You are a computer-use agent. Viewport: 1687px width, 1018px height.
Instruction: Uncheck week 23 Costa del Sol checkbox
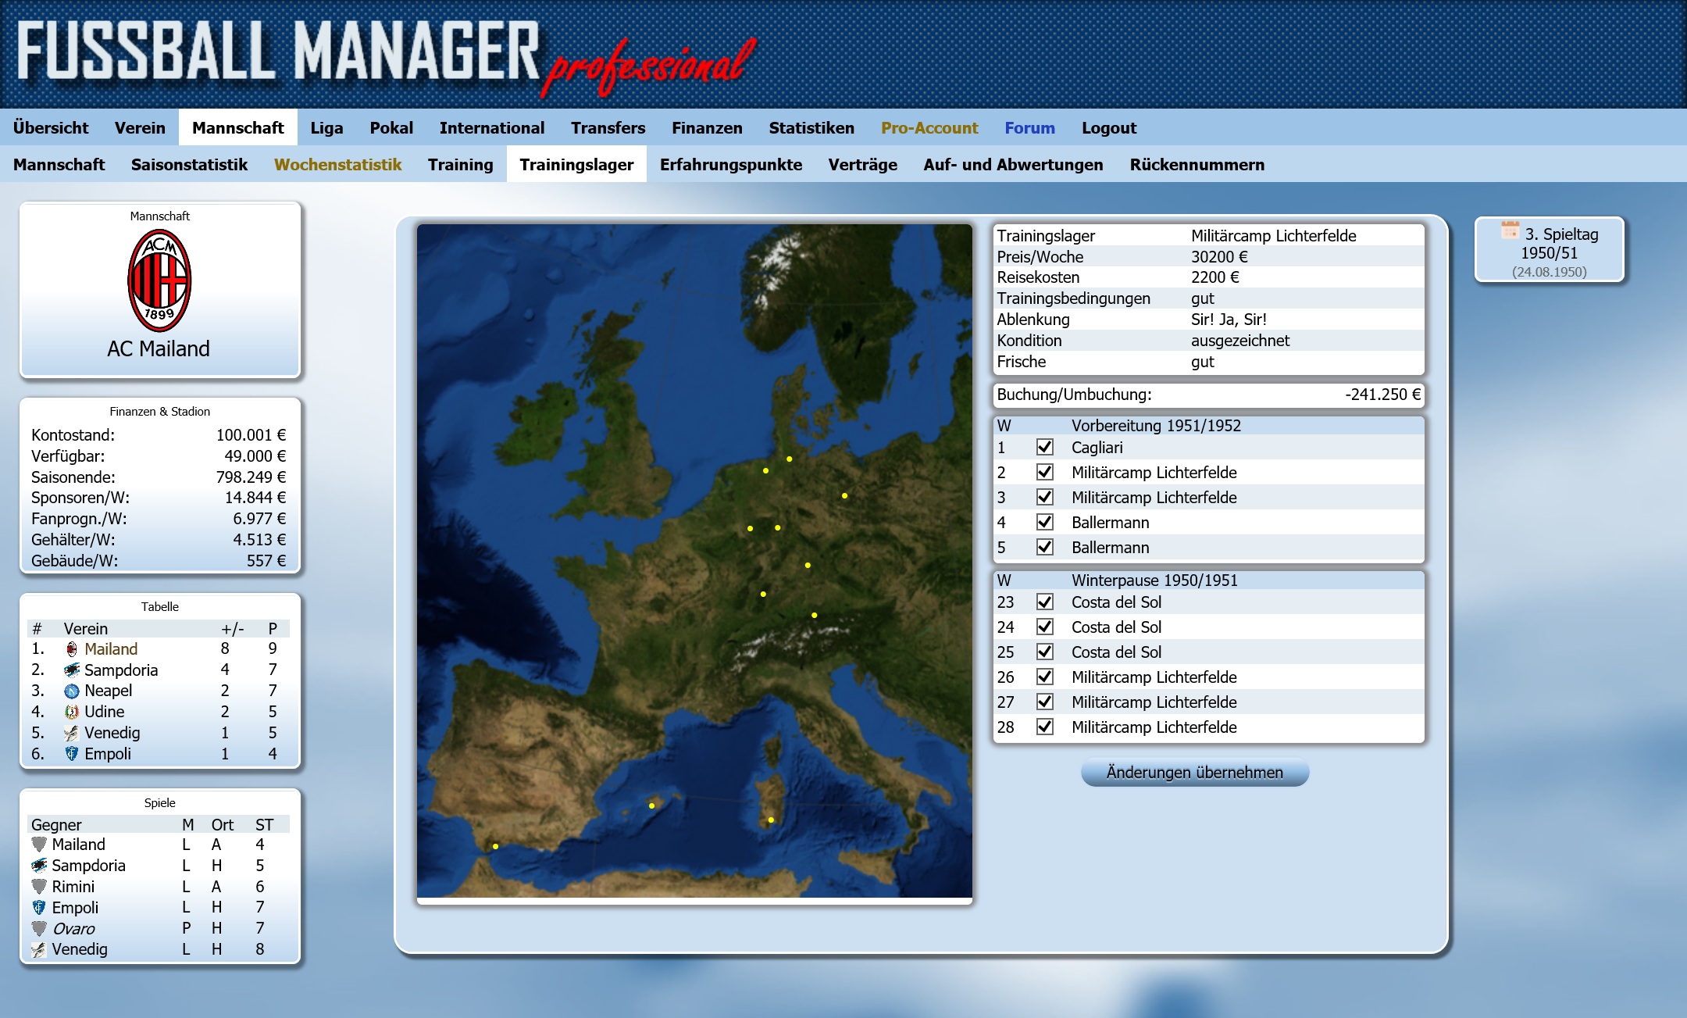(x=1044, y=602)
